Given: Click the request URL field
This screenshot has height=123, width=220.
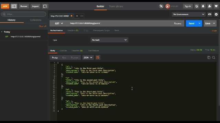Looking at the screenshot, I should tap(120, 24).
